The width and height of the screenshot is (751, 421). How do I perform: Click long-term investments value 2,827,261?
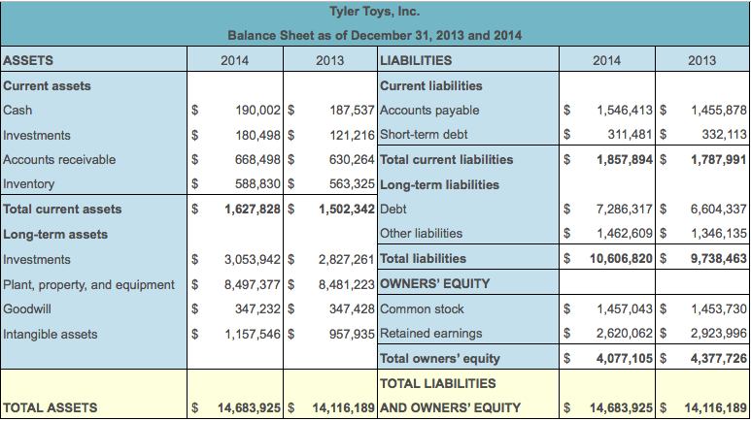[347, 260]
